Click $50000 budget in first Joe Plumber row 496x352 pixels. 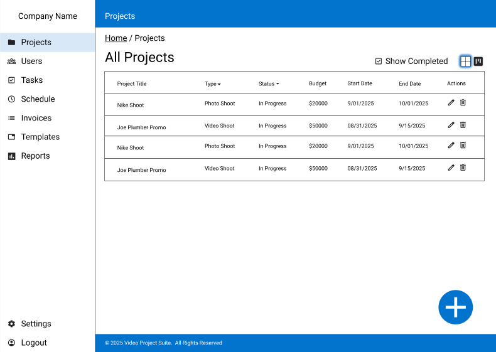pyautogui.click(x=318, y=126)
